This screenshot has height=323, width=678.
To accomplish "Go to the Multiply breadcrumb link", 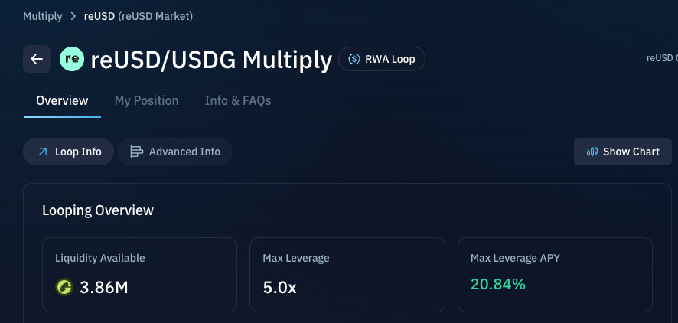I will point(43,16).
